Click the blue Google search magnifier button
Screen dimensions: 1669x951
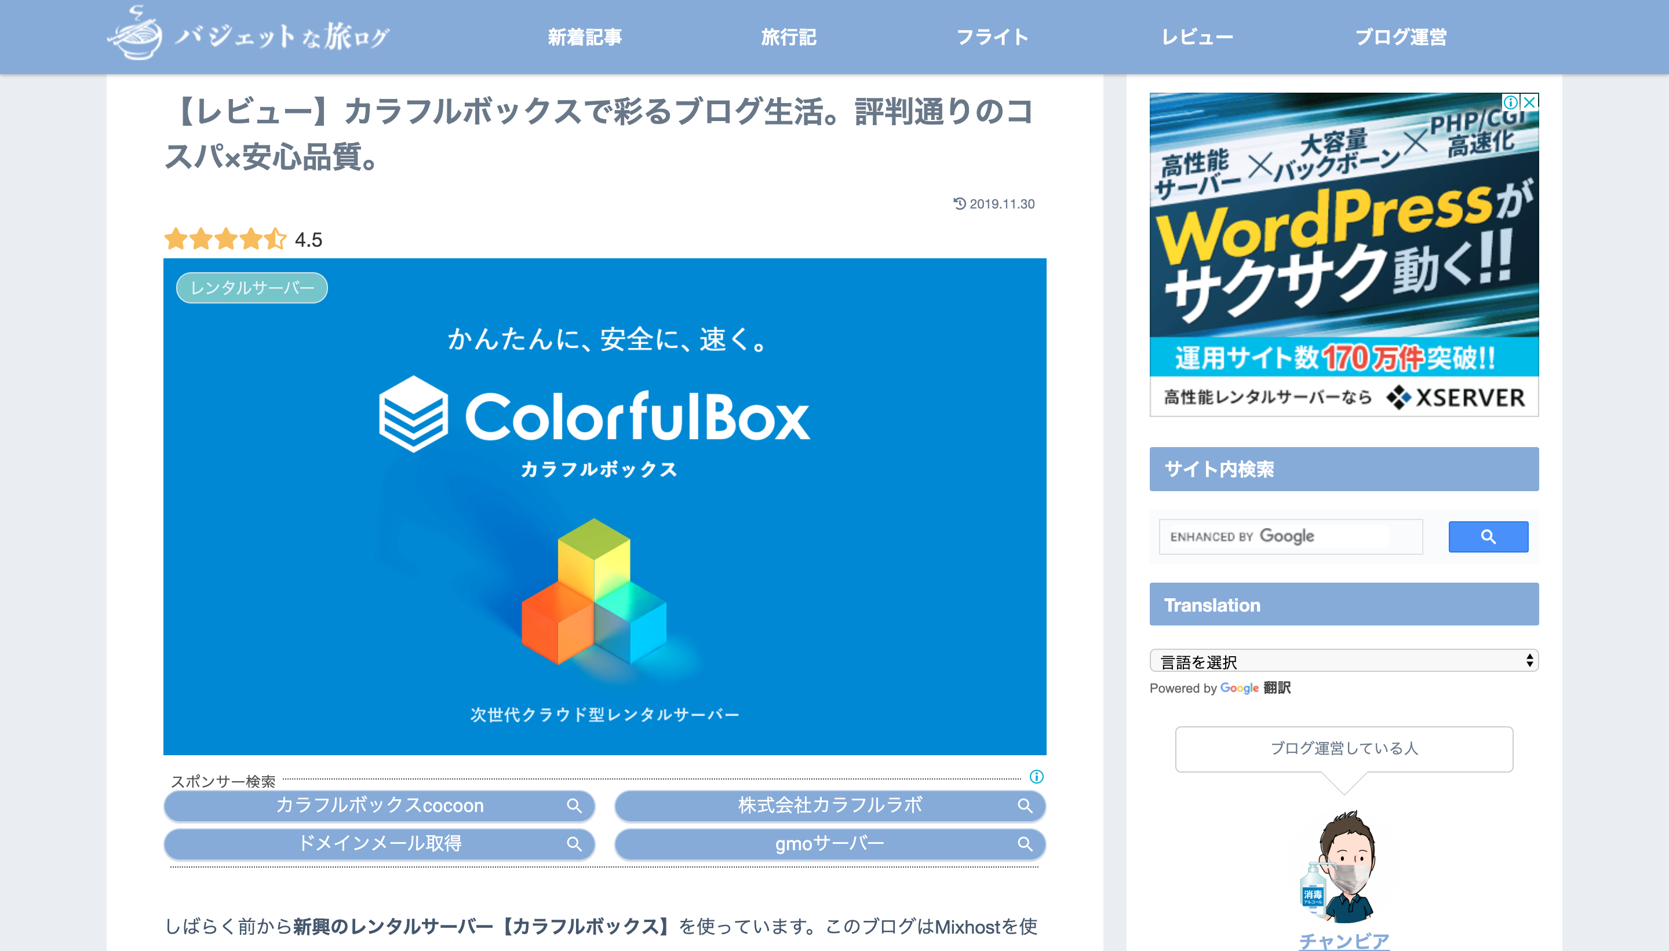1488,536
